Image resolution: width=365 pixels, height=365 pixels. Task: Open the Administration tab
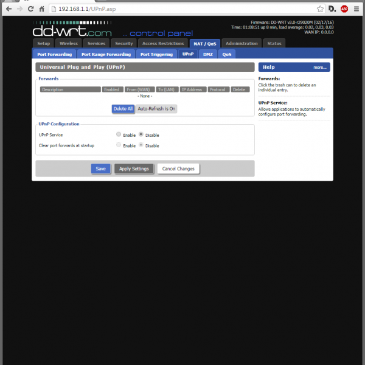pos(242,43)
